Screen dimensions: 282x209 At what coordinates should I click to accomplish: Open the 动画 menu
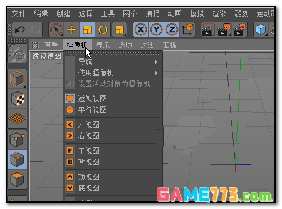coord(175,13)
